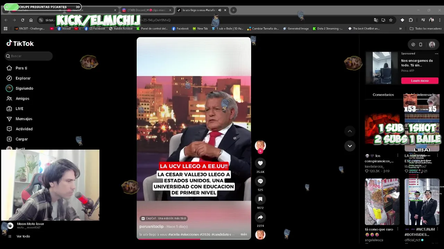Click Ver todo in the sidebar
Screen dimensions: 444x249
pyautogui.click(x=23, y=236)
